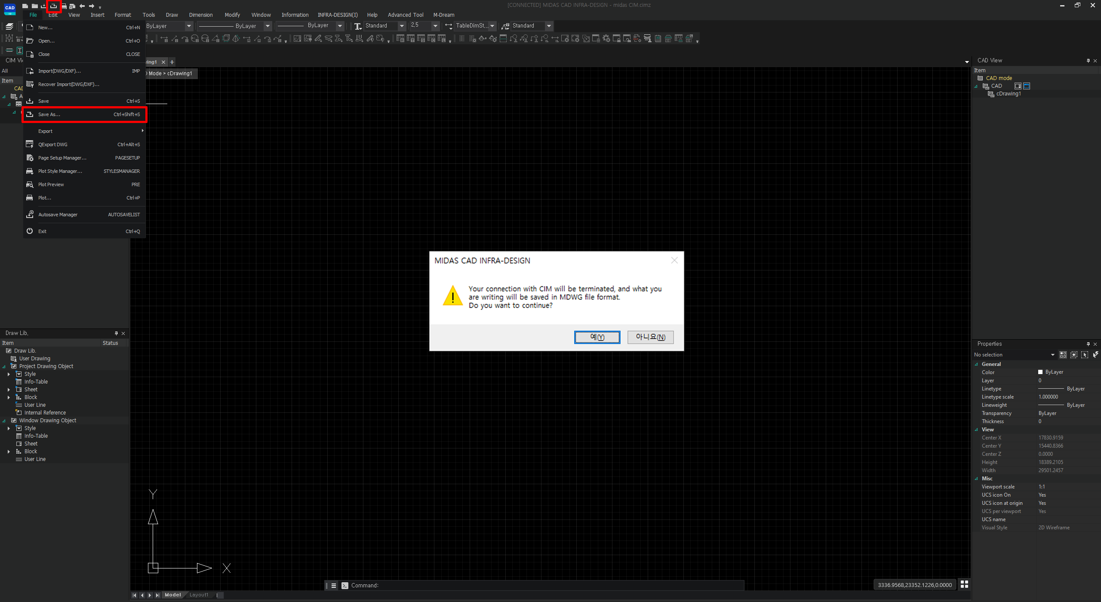Open the layer ByLayer dropdown
Image resolution: width=1101 pixels, height=602 pixels.
coord(188,26)
